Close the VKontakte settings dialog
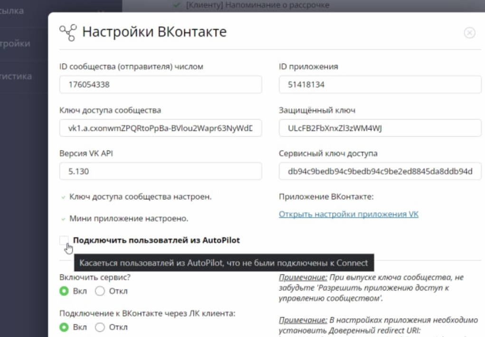The width and height of the screenshot is (485, 337). 469,32
